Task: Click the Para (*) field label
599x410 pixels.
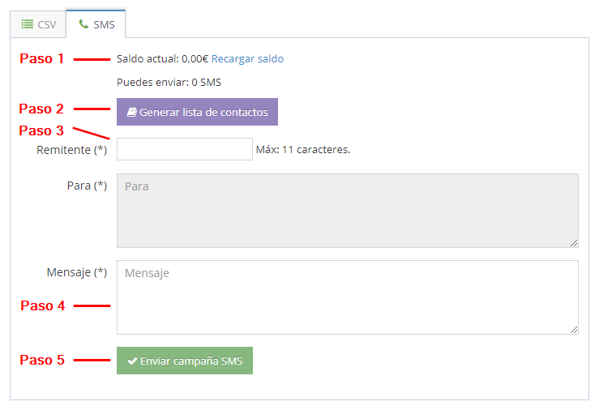Action: [87, 186]
